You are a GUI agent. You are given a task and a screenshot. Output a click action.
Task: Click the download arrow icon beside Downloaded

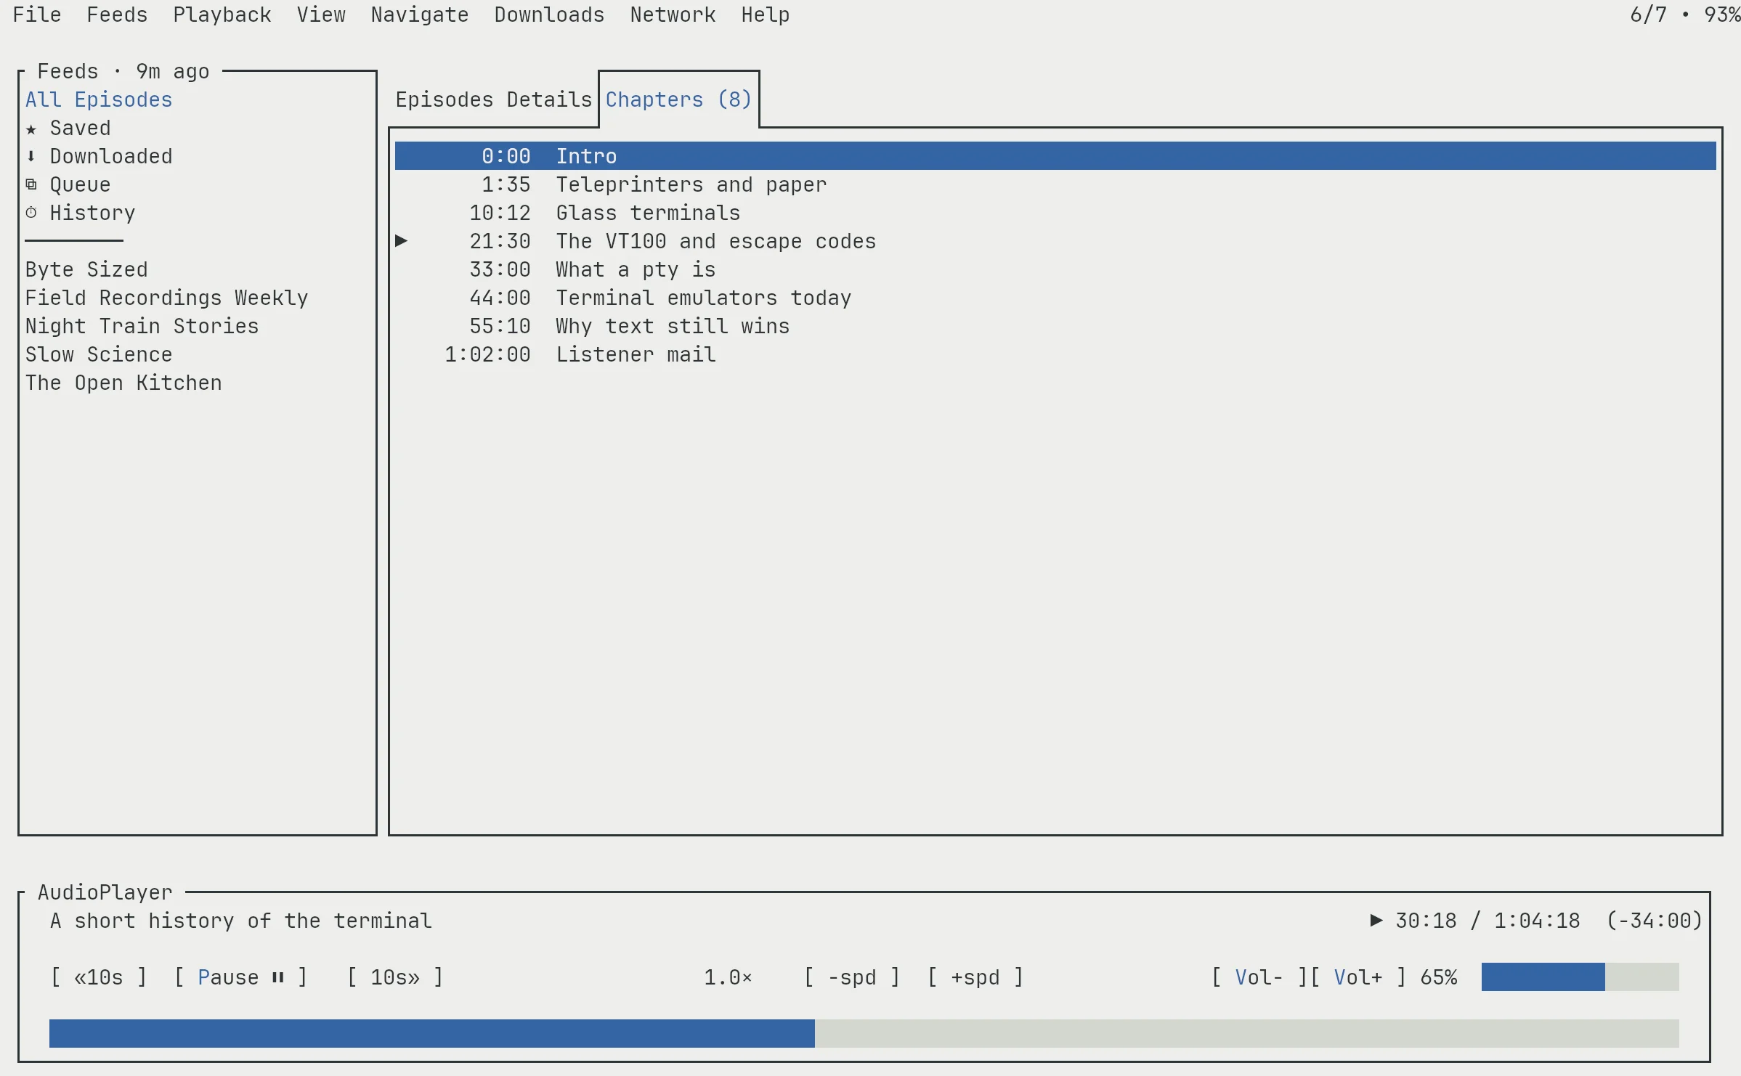(31, 156)
